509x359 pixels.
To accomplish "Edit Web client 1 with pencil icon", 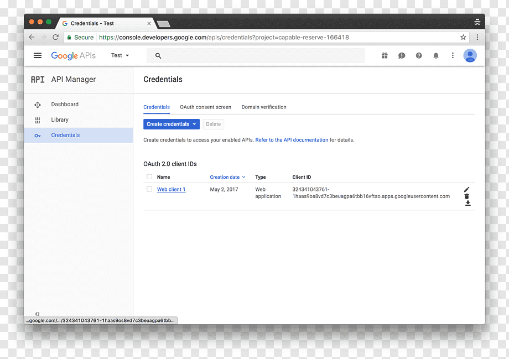I will pyautogui.click(x=466, y=189).
